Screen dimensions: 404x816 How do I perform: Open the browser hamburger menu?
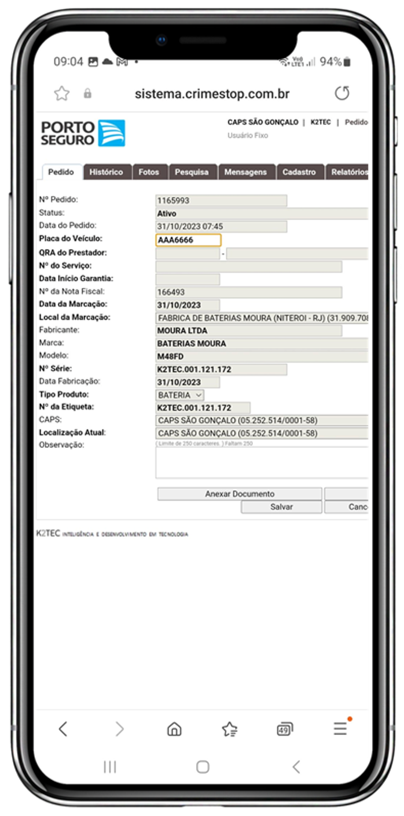tap(340, 729)
